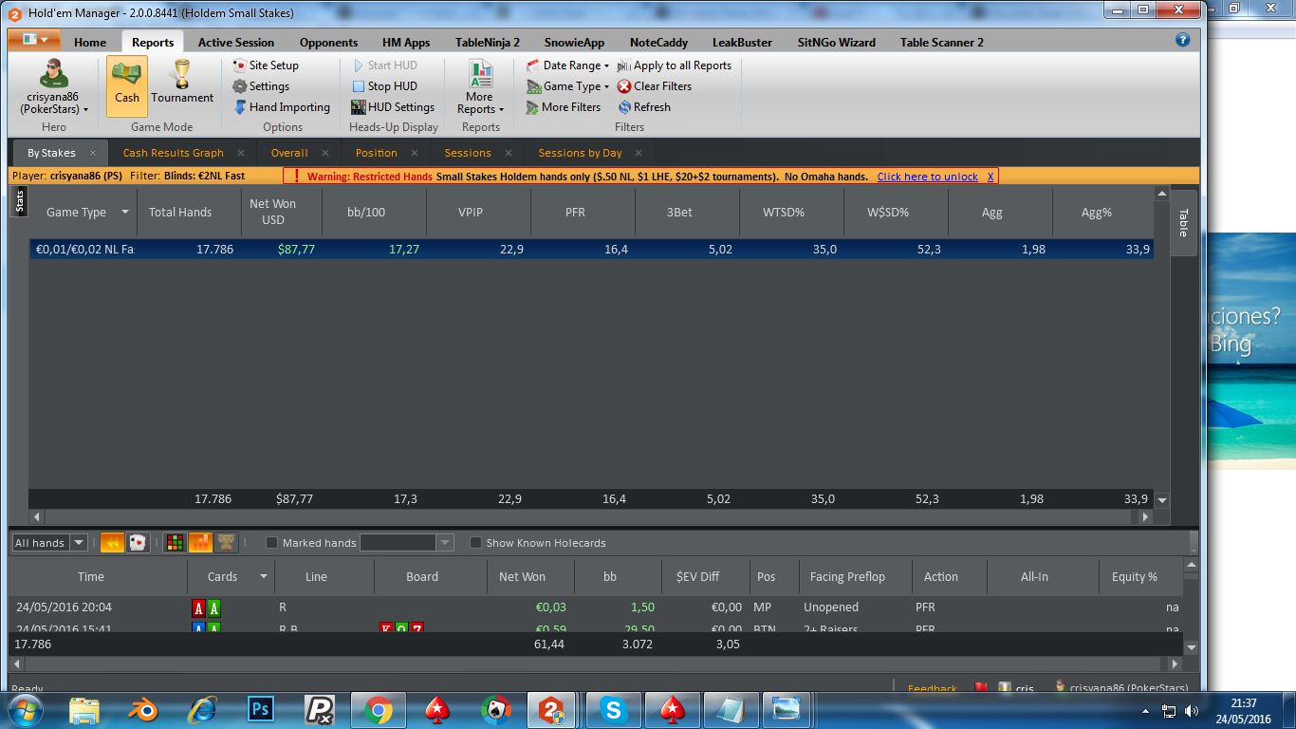Close the Overall report tab

click(x=324, y=153)
